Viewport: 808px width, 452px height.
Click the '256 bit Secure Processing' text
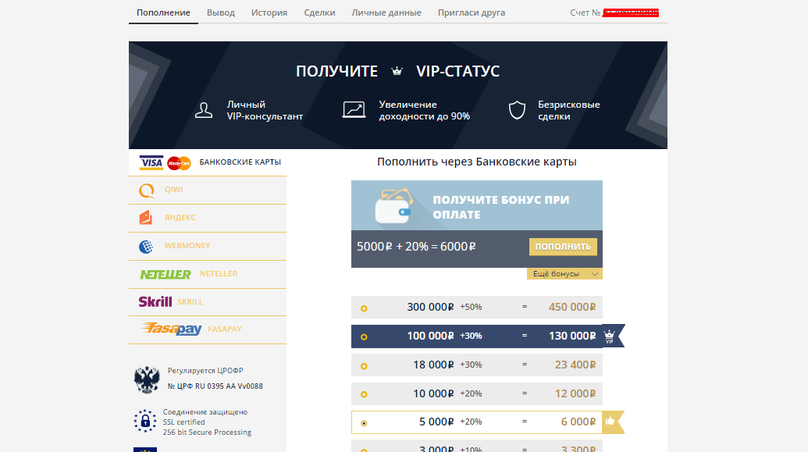[207, 432]
